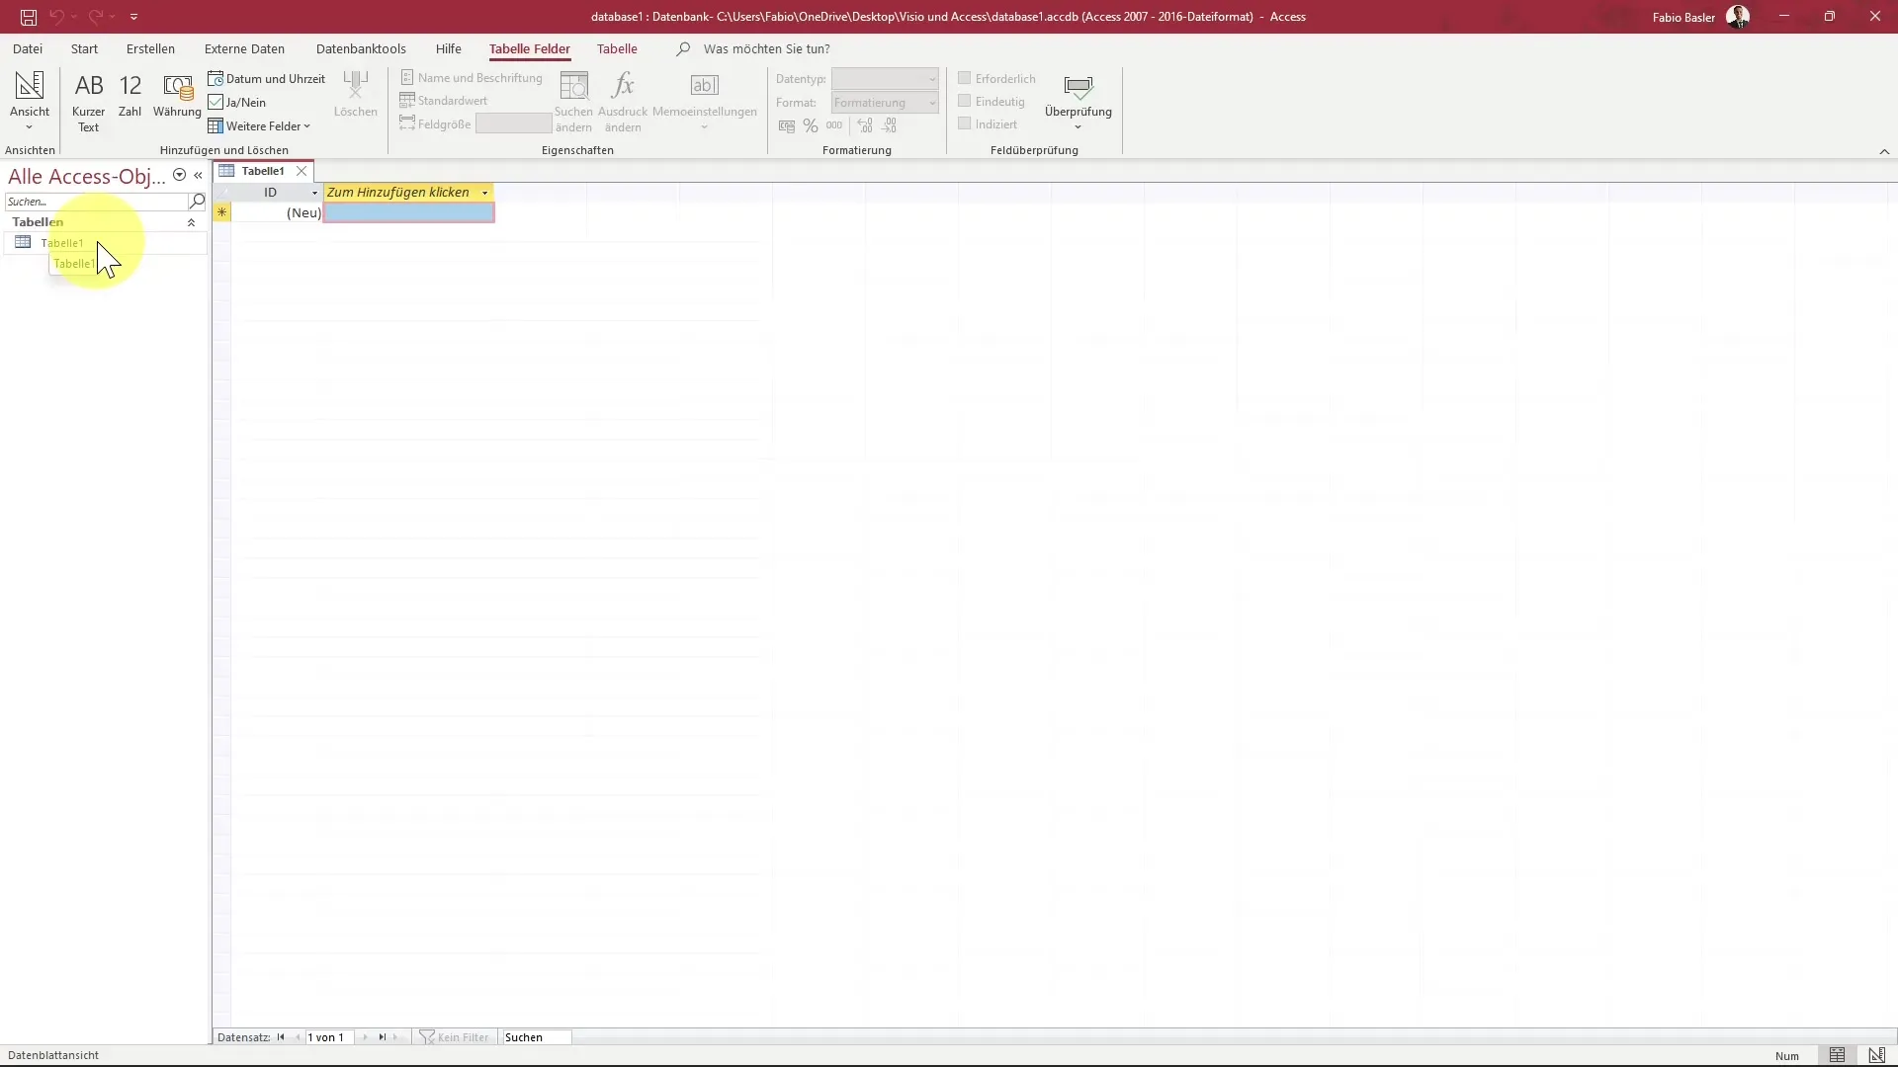Select the Tabelle1 document tab
This screenshot has width=1898, height=1067.
[x=262, y=171]
